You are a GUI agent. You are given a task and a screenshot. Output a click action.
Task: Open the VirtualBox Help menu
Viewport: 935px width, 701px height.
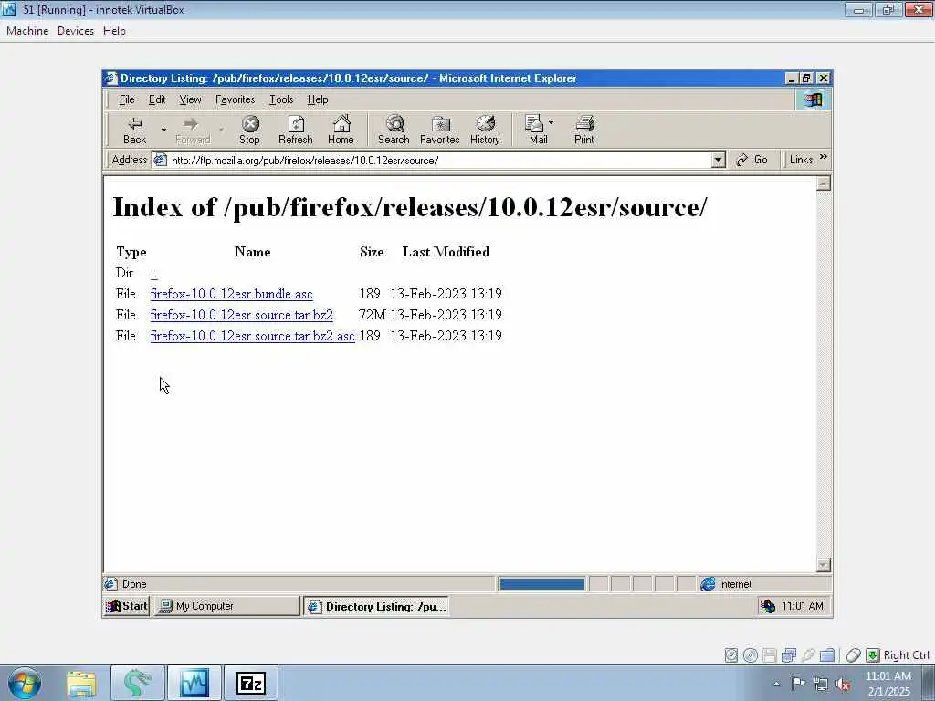coord(114,31)
